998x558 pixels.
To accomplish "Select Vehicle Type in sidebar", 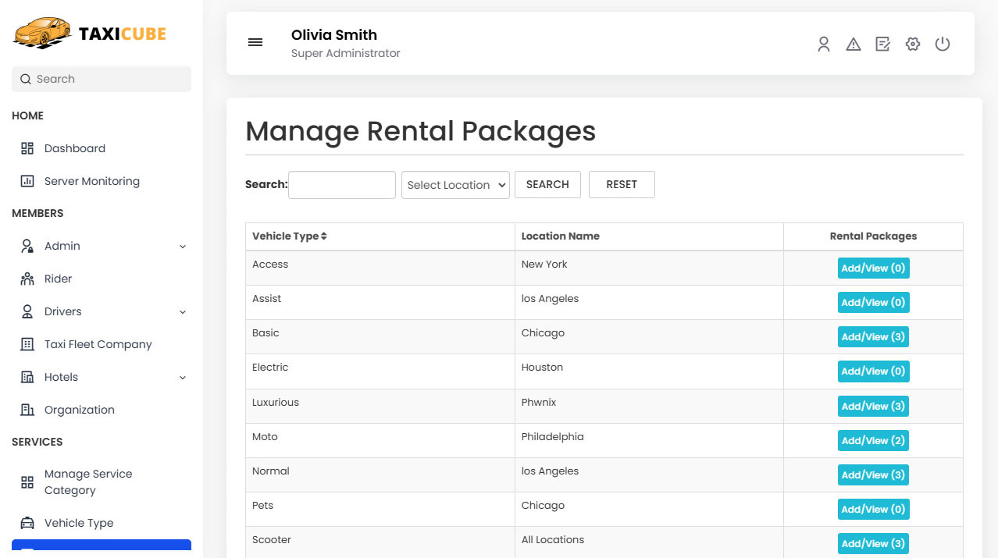I will [x=78, y=523].
